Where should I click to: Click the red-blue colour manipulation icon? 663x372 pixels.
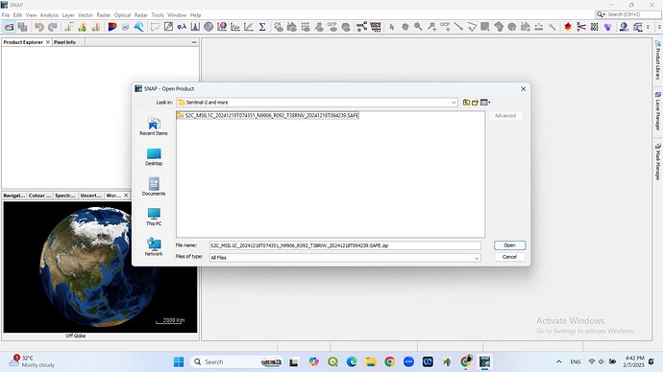pyautogui.click(x=112, y=27)
